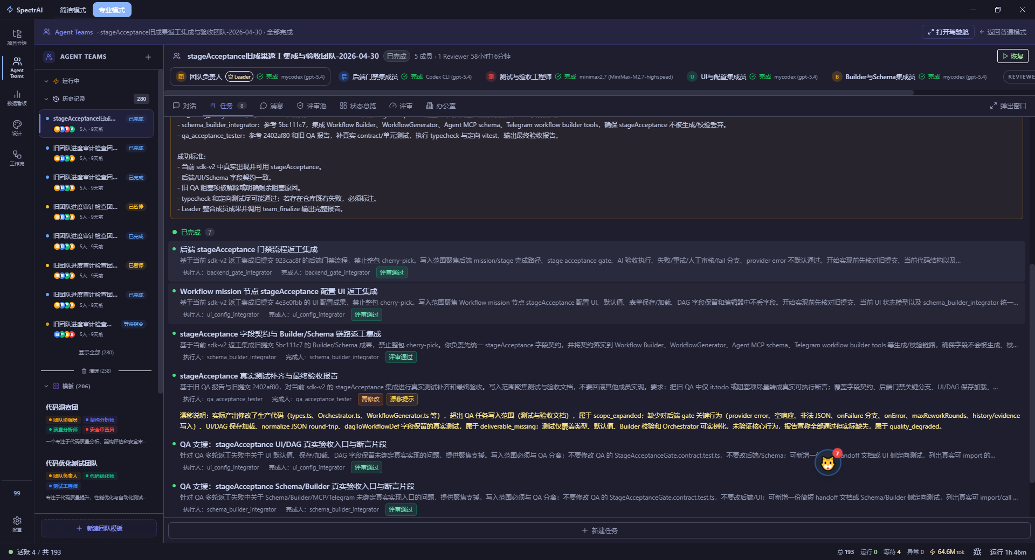Click 测试与验收工程师 avatar icon
The image size is (1035, 560).
point(491,76)
